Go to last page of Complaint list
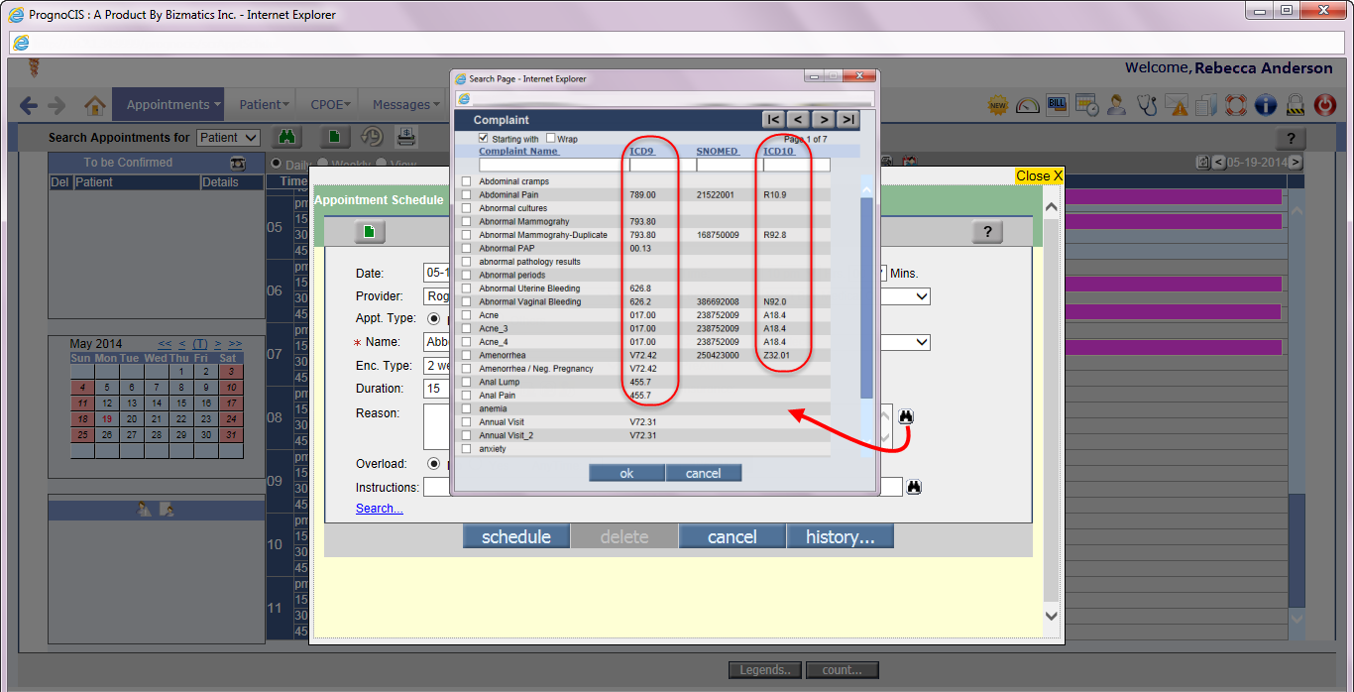The image size is (1354, 692). 848,120
